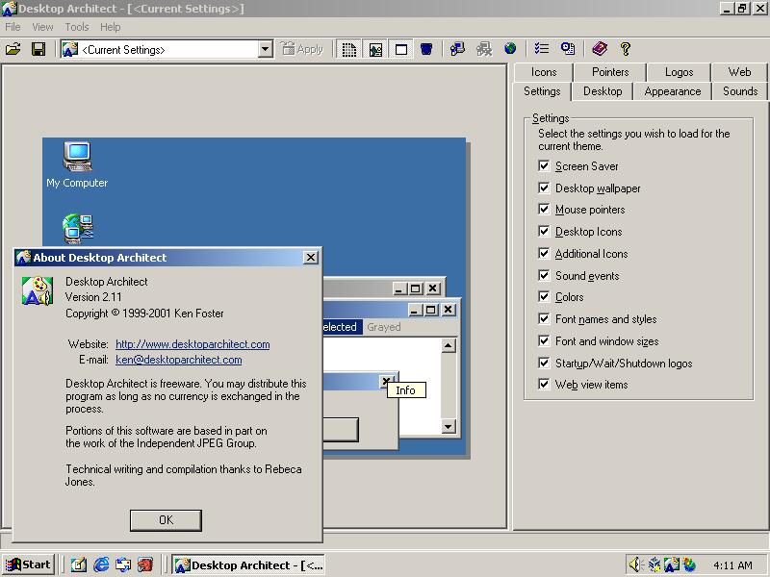Expand the Current Settings theme dropdown

[266, 49]
